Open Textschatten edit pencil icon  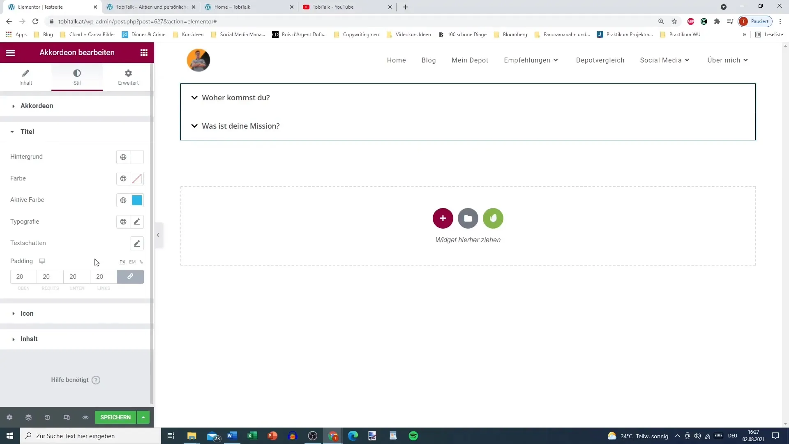point(137,243)
